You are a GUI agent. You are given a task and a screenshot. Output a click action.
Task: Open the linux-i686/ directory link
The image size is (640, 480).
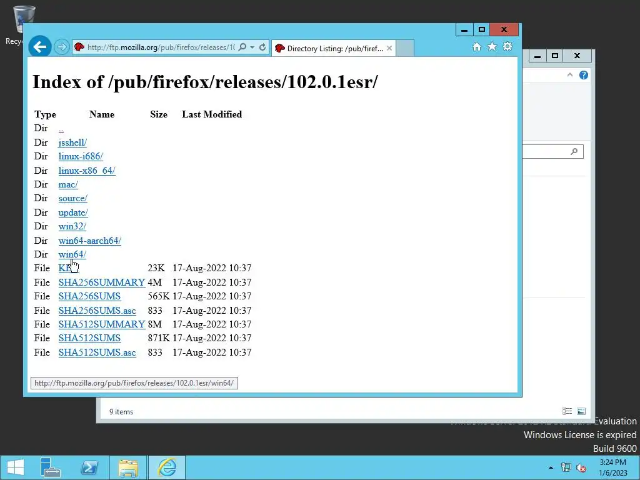point(81,156)
